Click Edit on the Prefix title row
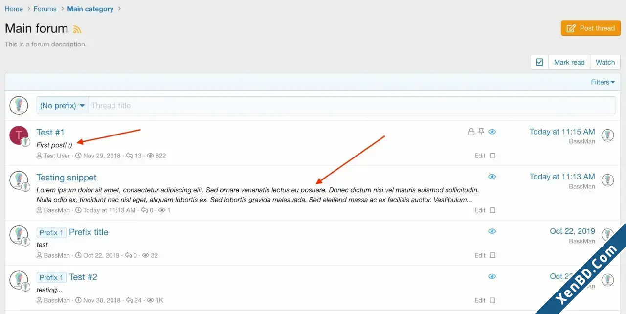 pyautogui.click(x=480, y=255)
